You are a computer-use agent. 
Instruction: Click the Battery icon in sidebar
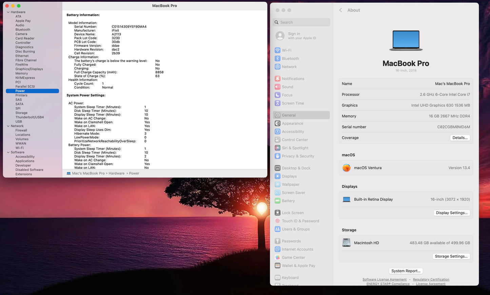point(277,201)
